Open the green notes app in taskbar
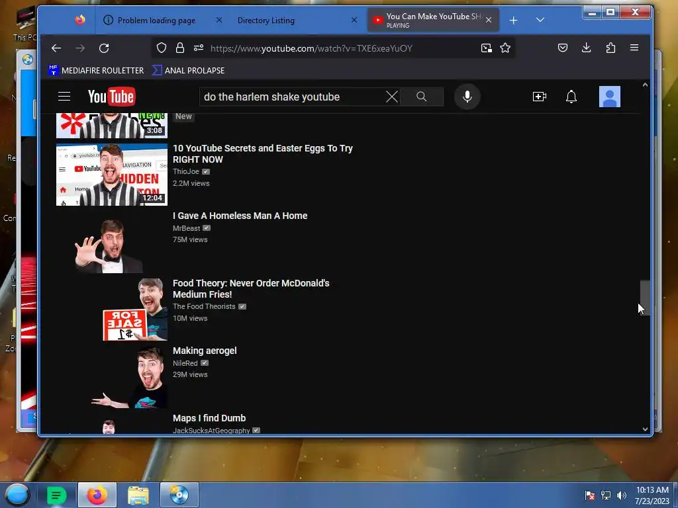The width and height of the screenshot is (678, 508). (57, 495)
